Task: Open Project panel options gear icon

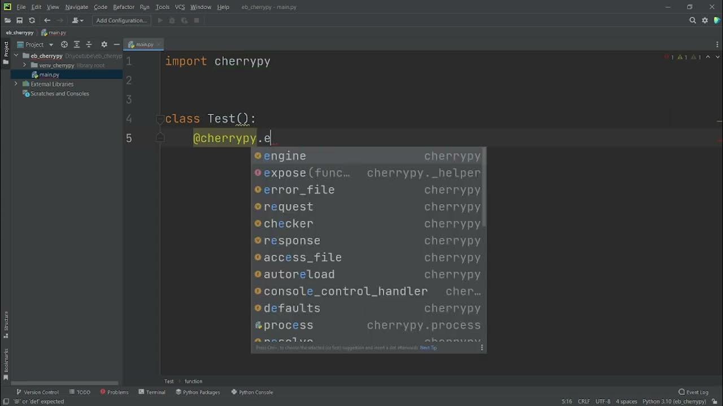Action: point(104,45)
